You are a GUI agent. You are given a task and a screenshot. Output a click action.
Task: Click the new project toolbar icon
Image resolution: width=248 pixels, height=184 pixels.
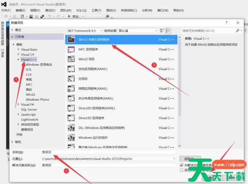[22, 16]
